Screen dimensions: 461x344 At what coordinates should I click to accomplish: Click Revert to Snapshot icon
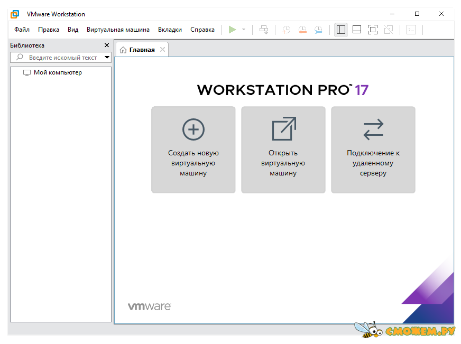pos(302,30)
